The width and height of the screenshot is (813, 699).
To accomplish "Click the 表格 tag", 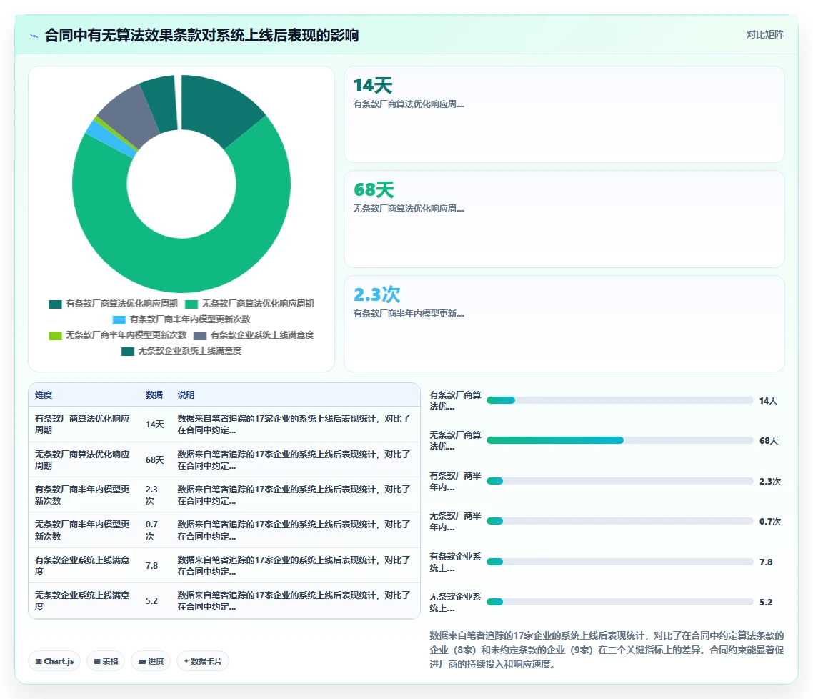I will tap(106, 661).
